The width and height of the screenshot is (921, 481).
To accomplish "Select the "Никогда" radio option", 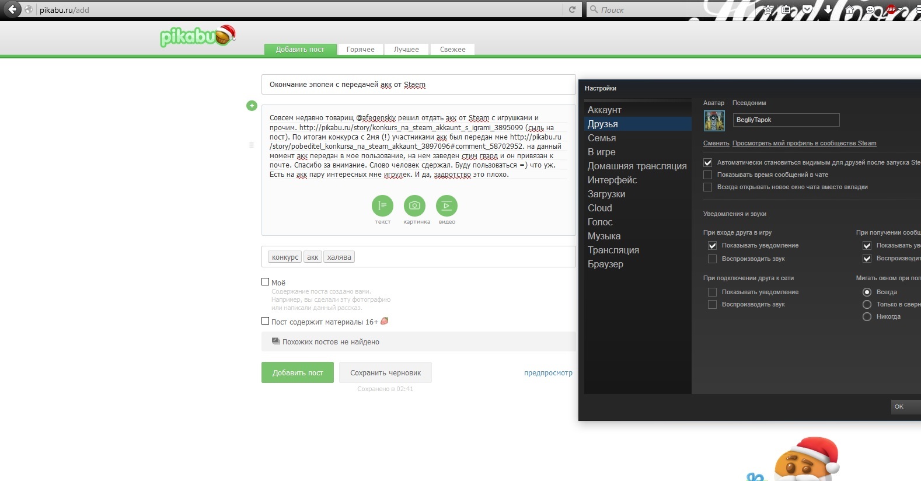I will click(867, 316).
